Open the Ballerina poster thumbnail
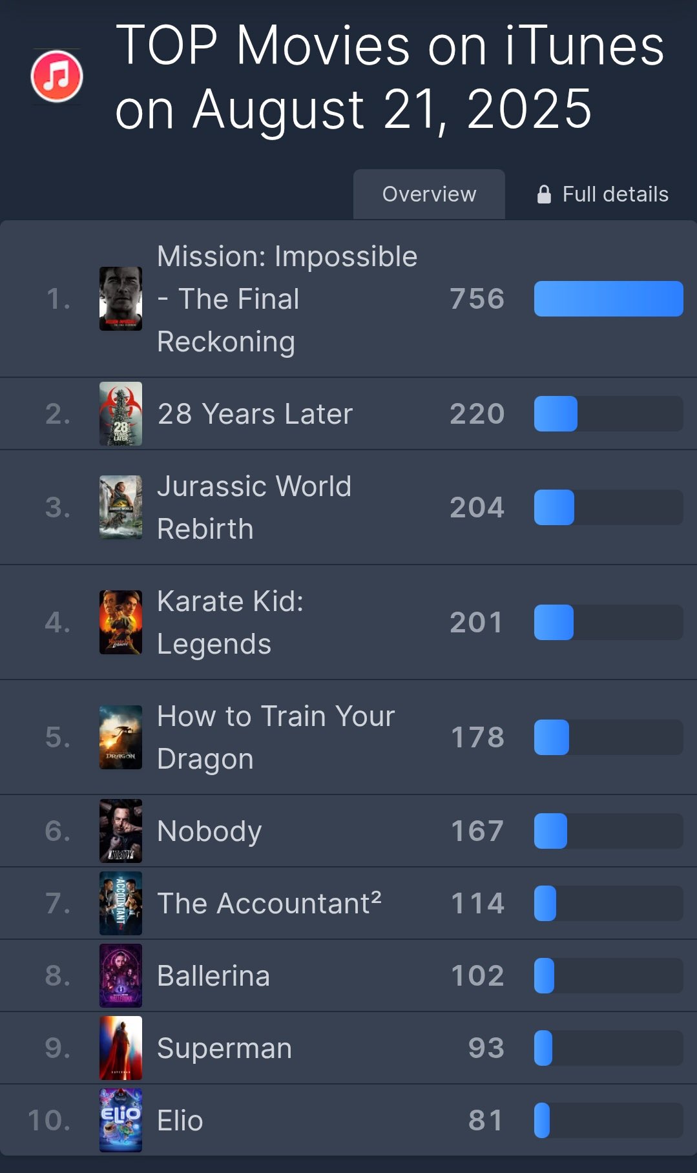The width and height of the screenshot is (697, 1173). [x=121, y=975]
